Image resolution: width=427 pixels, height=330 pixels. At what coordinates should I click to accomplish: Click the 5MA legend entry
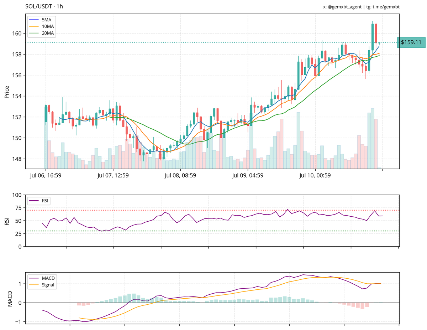pos(42,20)
